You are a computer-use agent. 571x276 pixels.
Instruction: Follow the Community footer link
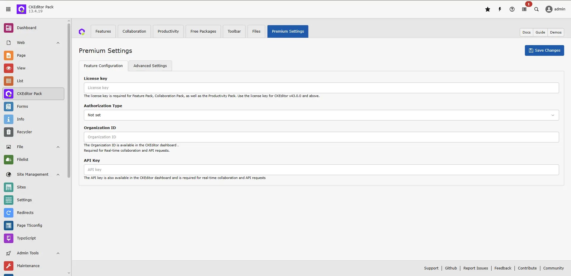tap(553, 268)
